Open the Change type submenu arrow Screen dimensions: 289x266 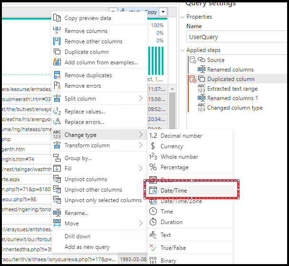141,134
